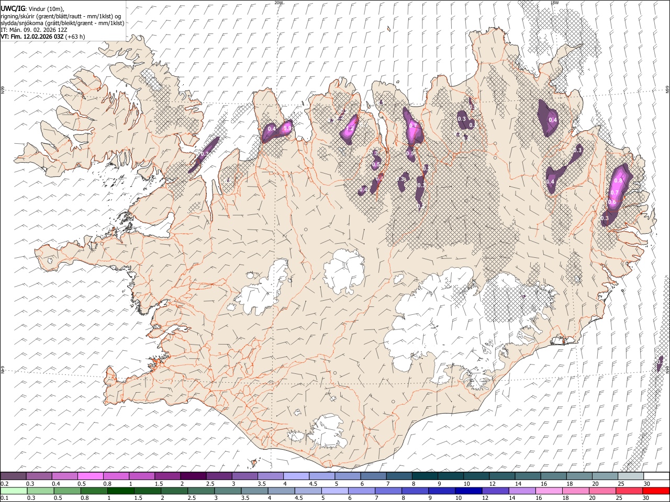Click the 'slydda/snjókoma' legend description line
This screenshot has height=502, width=670.
[x=62, y=22]
